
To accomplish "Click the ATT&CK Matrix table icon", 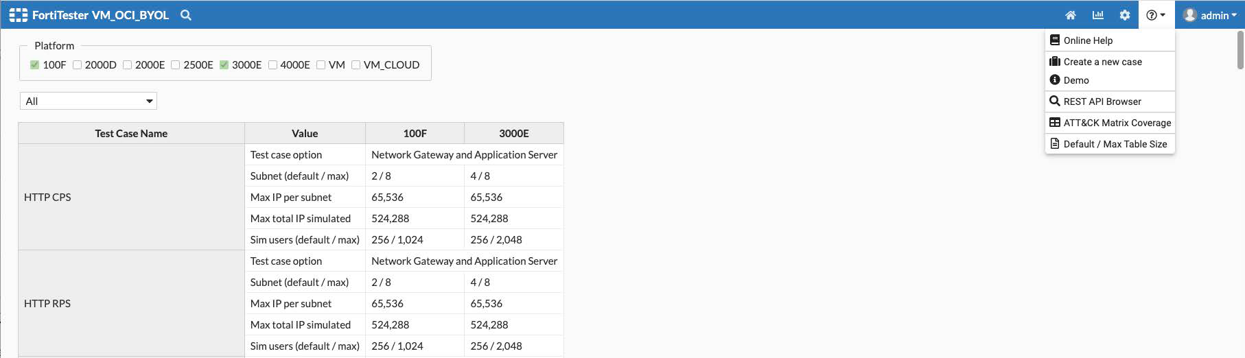I will [1055, 123].
